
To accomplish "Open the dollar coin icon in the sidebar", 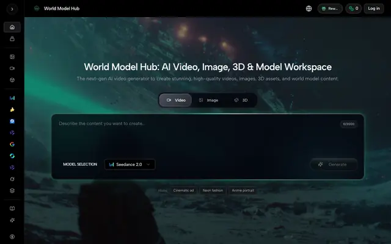I will 12,237.
